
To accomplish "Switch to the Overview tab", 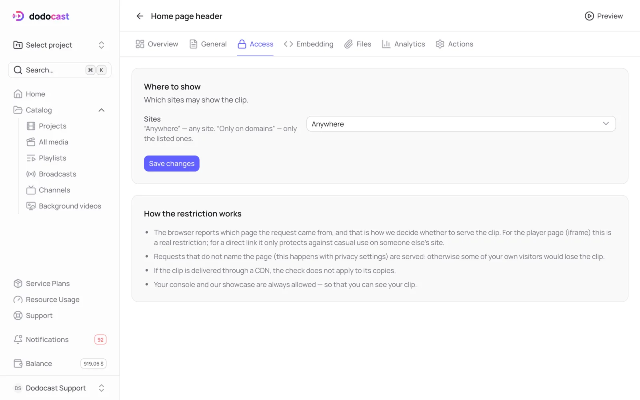I will 157,44.
